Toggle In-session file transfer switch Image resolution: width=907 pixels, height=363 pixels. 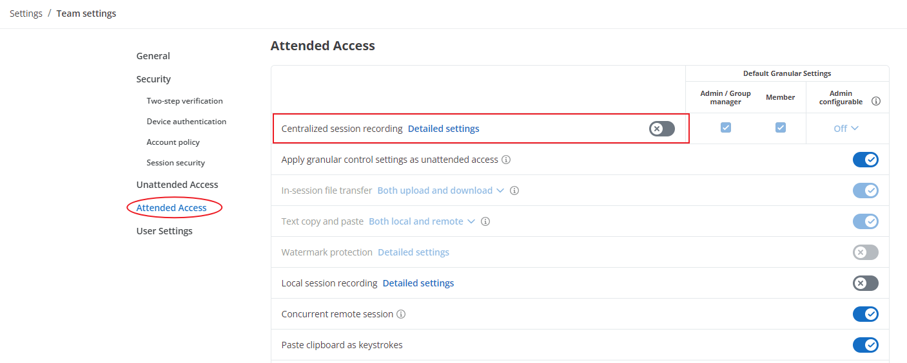(x=866, y=191)
